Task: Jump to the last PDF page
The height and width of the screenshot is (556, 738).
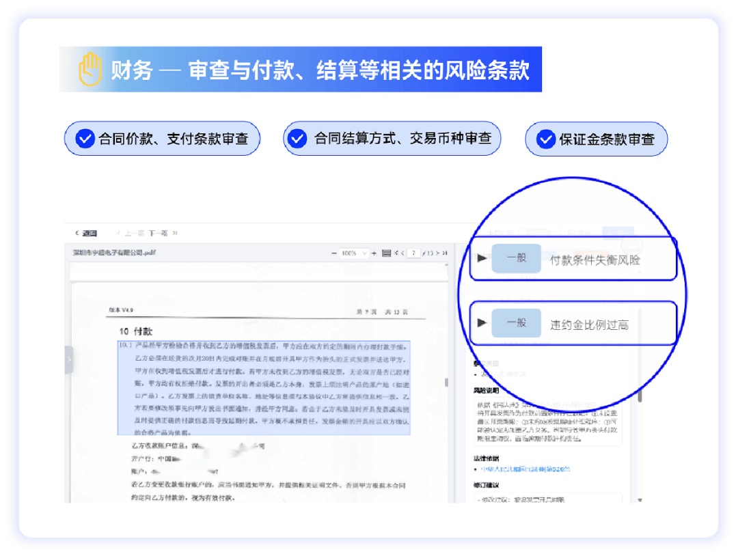Action: (444, 253)
